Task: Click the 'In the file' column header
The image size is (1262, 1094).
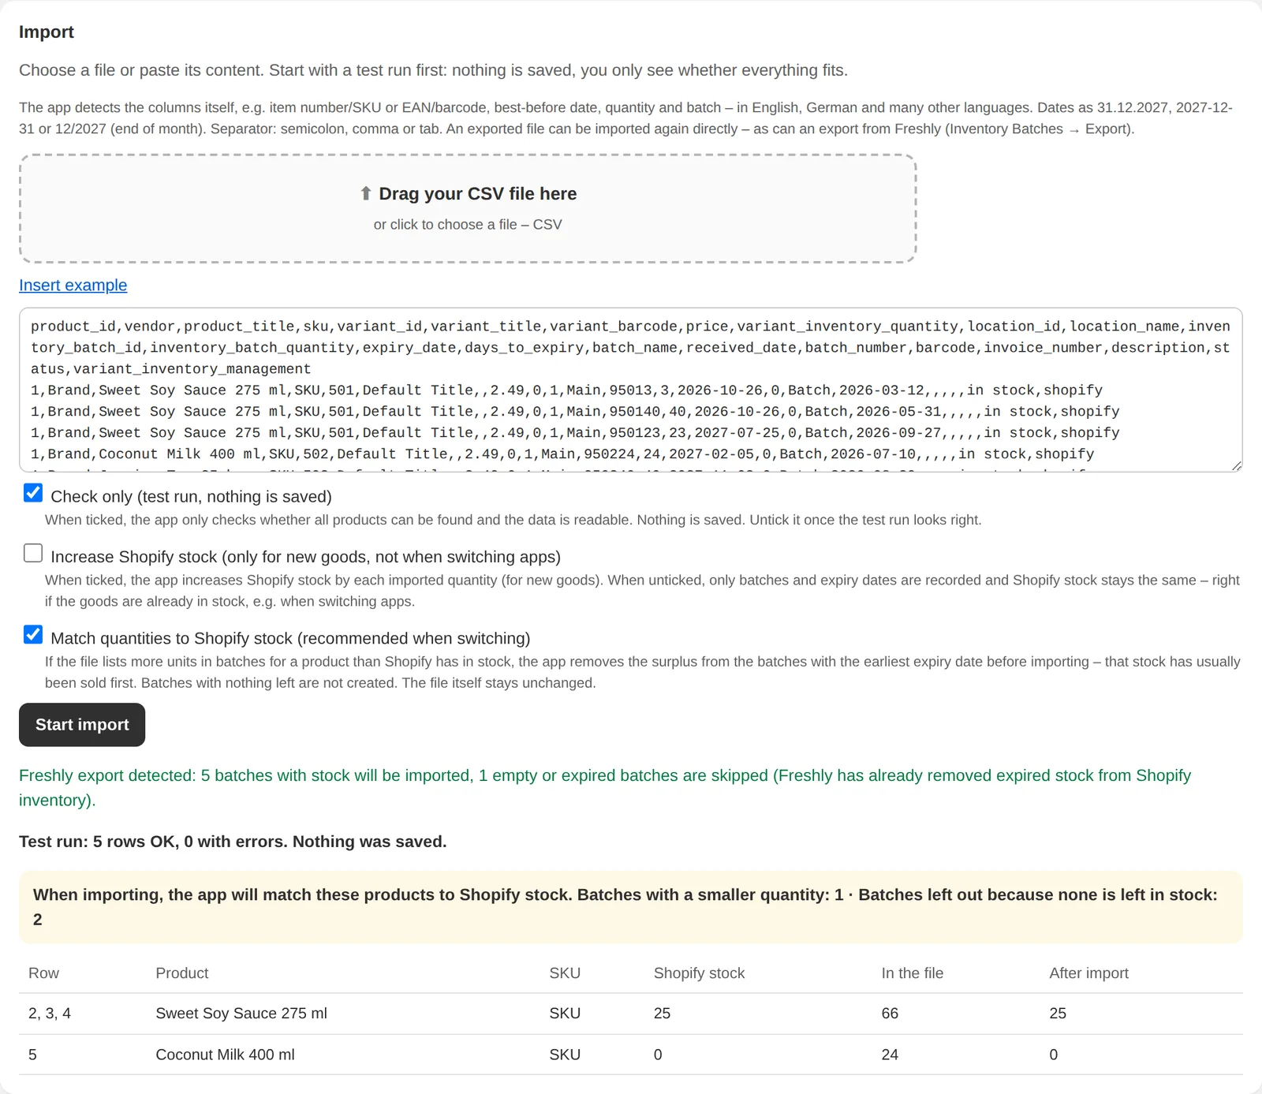Action: click(x=912, y=973)
